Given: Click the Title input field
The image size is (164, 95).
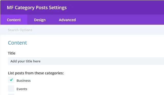Looking at the screenshot, I should [x=86, y=61].
